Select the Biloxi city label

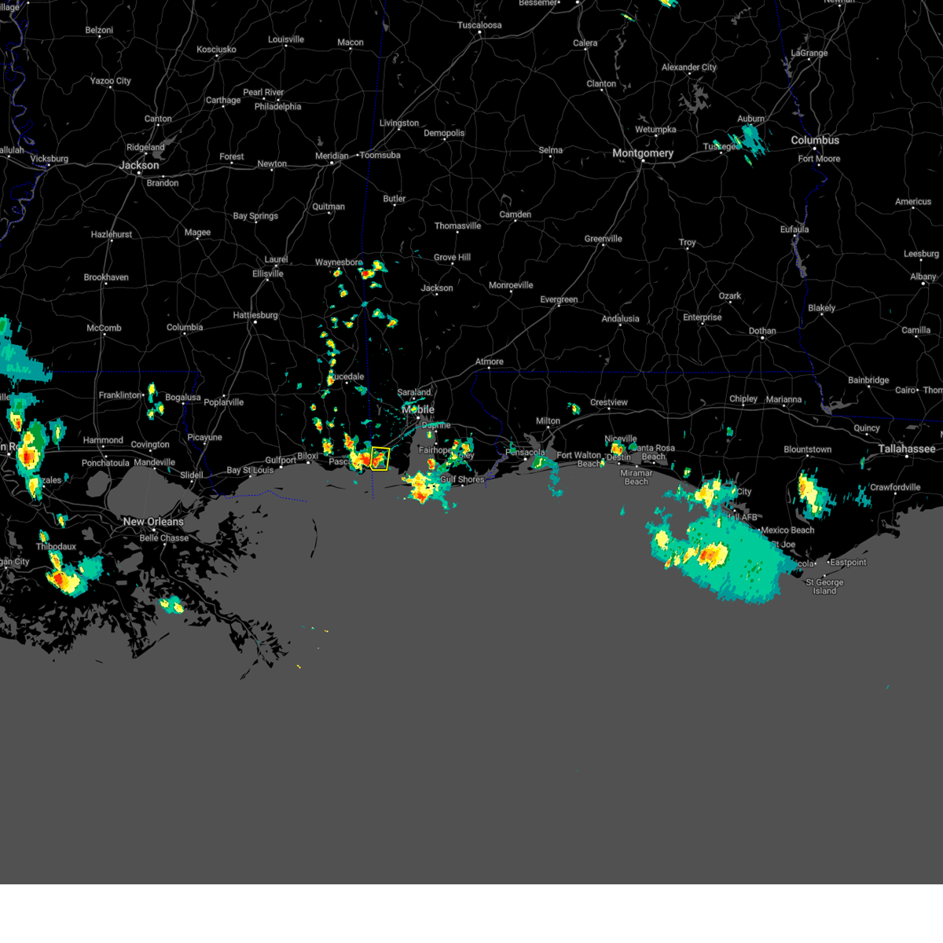point(308,456)
